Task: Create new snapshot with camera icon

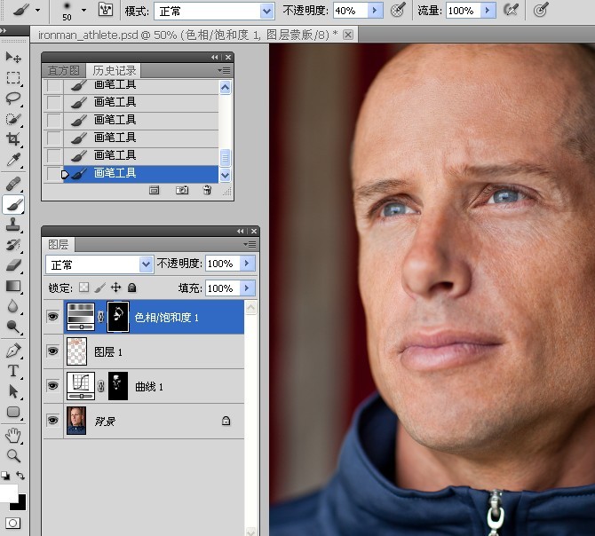Action: click(x=181, y=190)
